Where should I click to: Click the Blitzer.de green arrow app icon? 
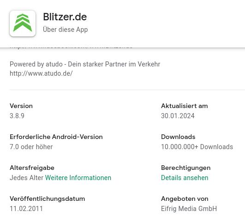[23, 24]
